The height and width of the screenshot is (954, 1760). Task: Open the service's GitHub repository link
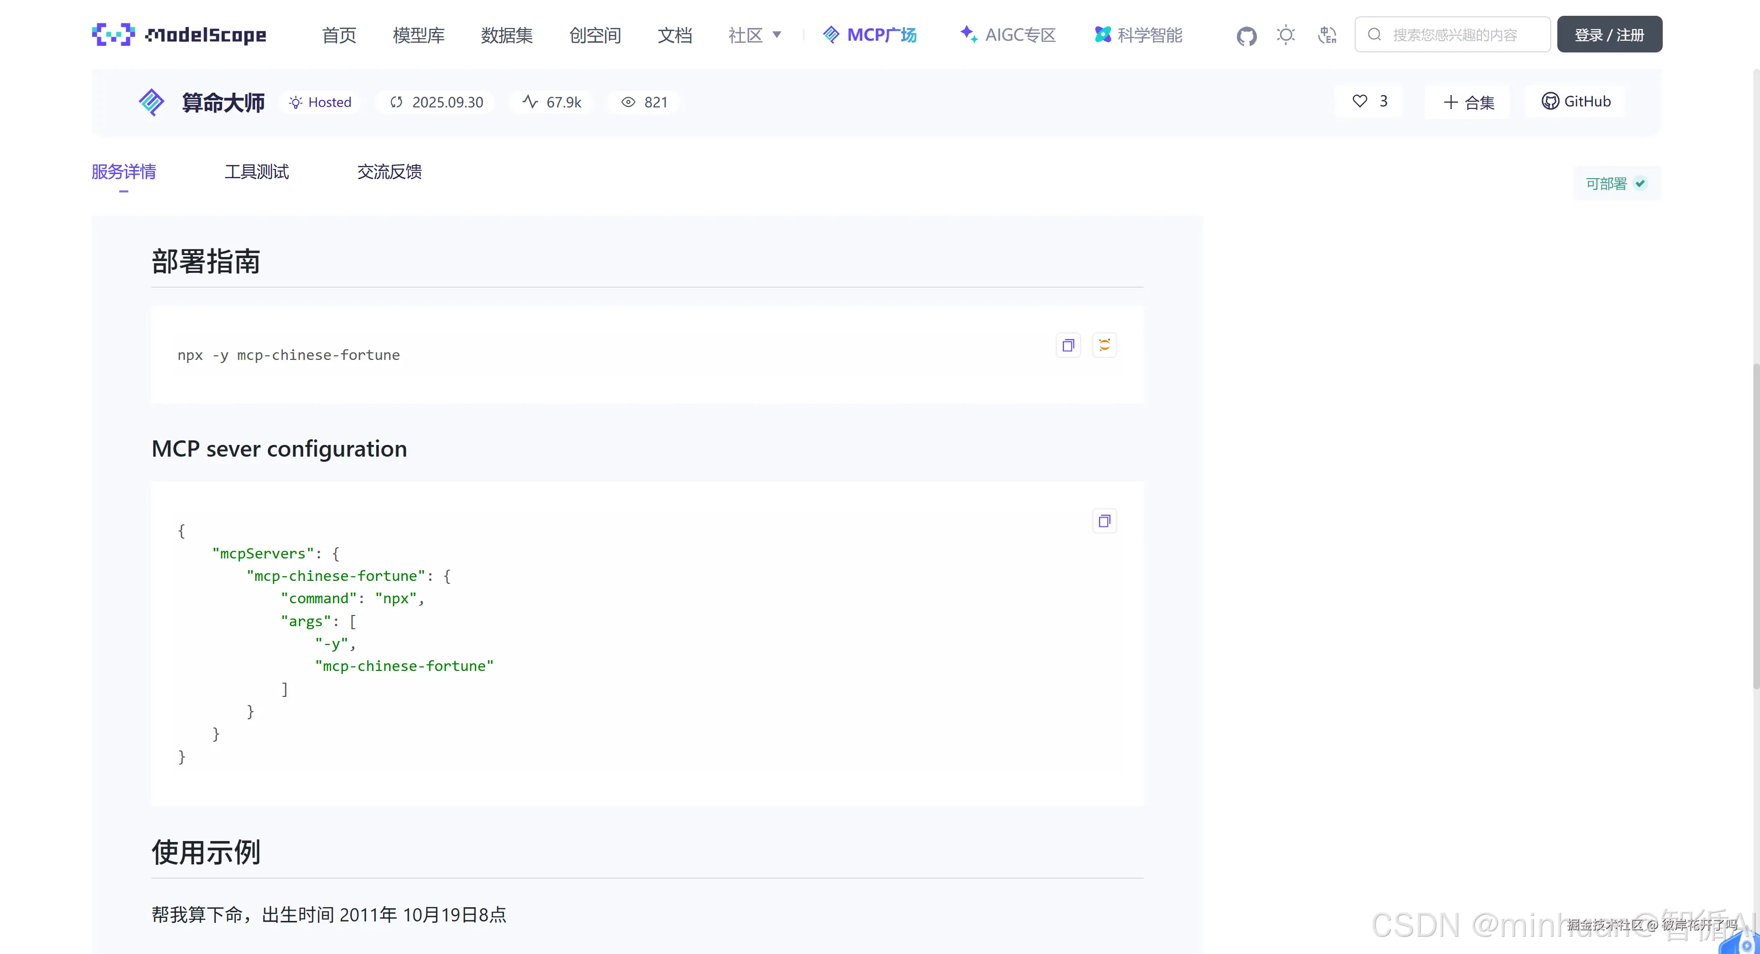coord(1576,102)
